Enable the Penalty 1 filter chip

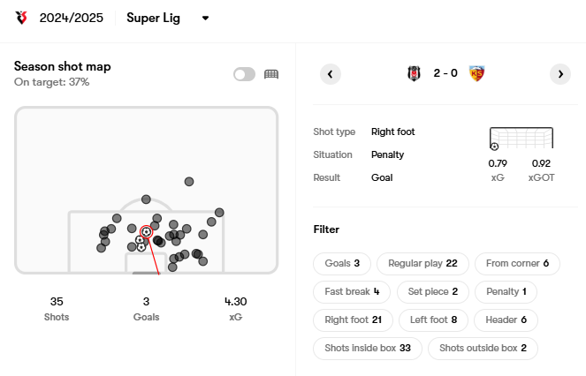point(506,291)
